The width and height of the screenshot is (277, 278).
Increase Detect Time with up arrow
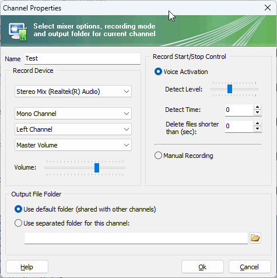tap(258, 107)
